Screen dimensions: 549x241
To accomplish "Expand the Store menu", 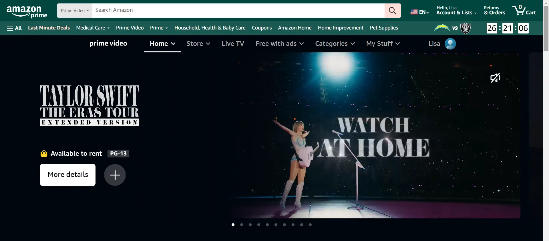I will coord(198,44).
